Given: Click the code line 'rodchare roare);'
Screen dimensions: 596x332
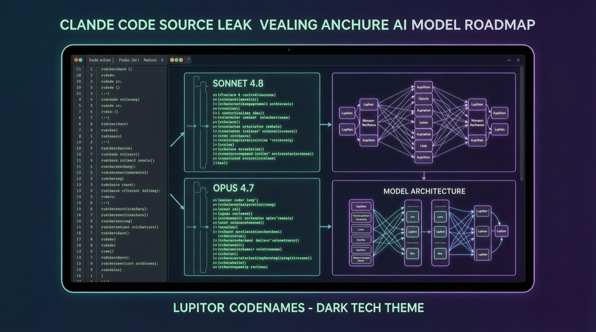Looking at the screenshot, I should [119, 185].
